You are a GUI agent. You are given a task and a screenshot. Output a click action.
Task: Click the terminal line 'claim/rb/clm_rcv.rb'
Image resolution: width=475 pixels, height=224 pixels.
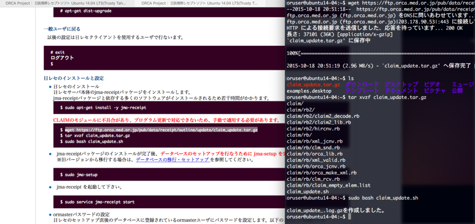pyautogui.click(x=313, y=179)
